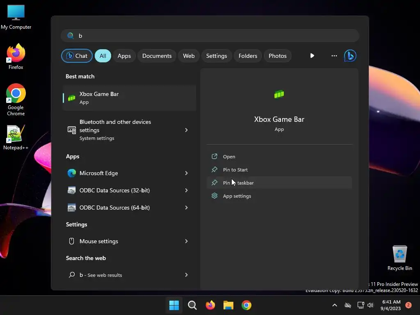Screen dimensions: 420x315
Task: Open File Explorer from the taskbar
Action: point(228,305)
